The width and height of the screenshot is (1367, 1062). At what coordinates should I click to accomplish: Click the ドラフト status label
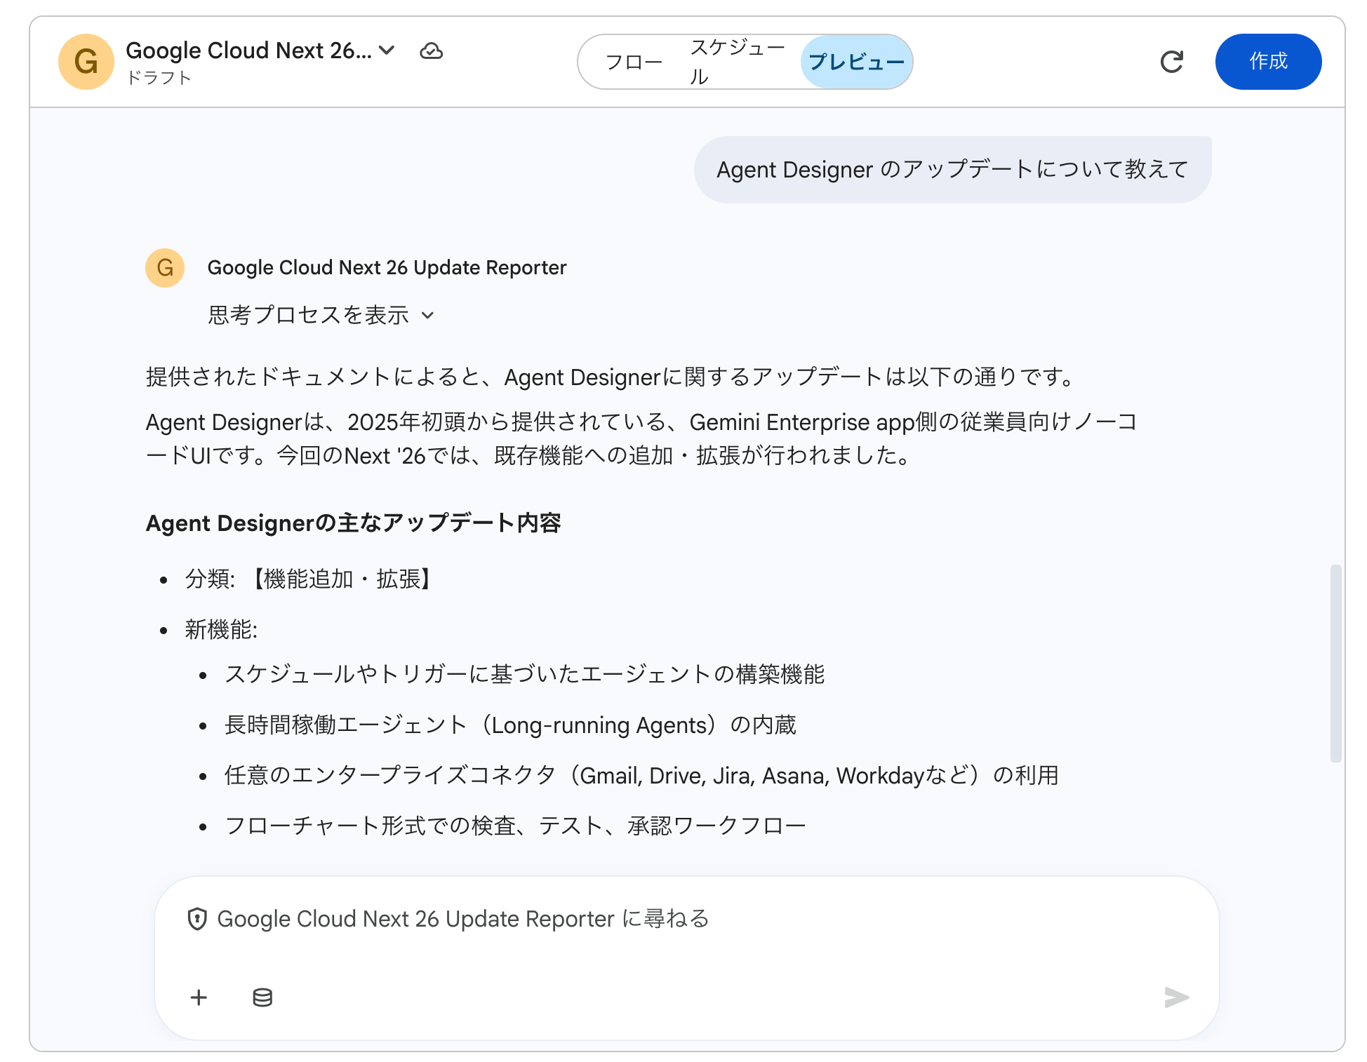pyautogui.click(x=159, y=78)
